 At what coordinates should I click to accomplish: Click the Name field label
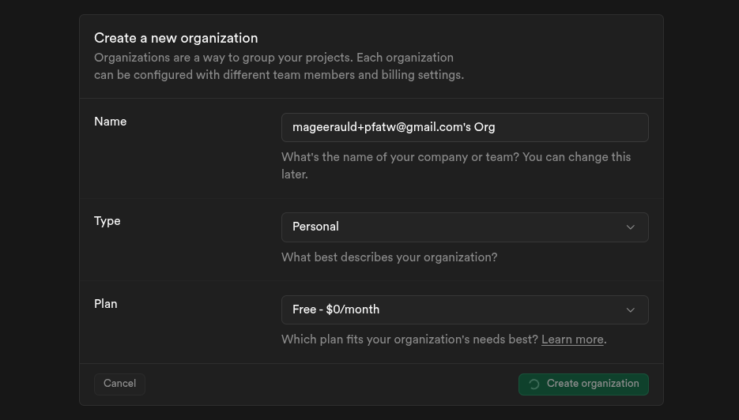(x=110, y=122)
